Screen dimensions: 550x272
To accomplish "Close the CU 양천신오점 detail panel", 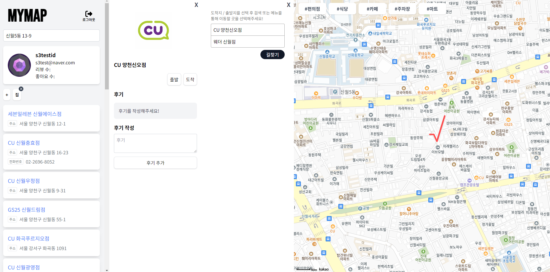I will (x=196, y=5).
